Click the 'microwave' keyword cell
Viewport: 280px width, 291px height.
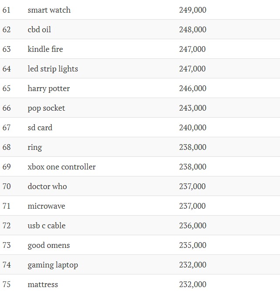pos(47,206)
